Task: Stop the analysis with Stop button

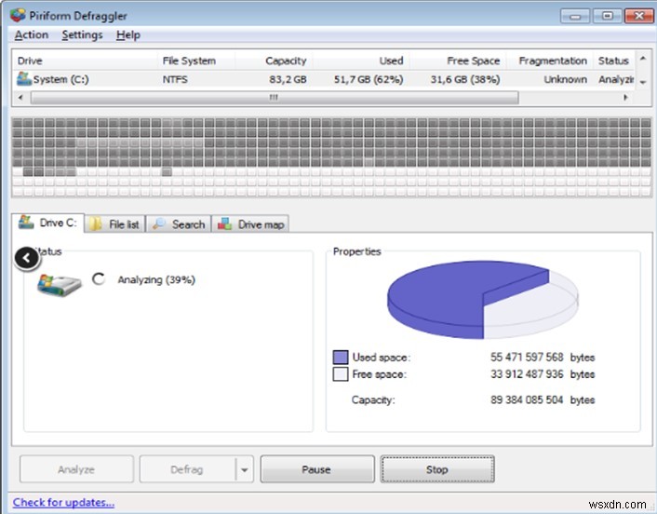Action: pos(437,469)
